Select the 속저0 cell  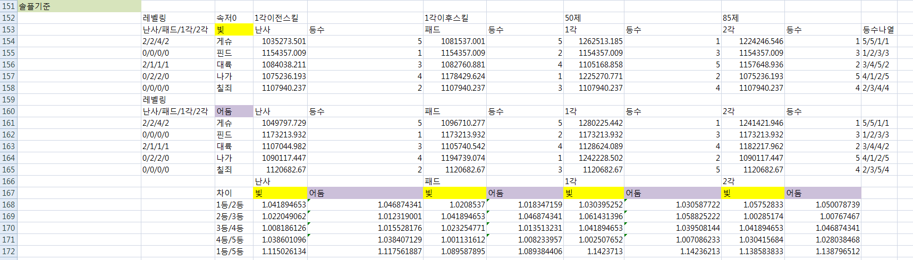tap(233, 18)
